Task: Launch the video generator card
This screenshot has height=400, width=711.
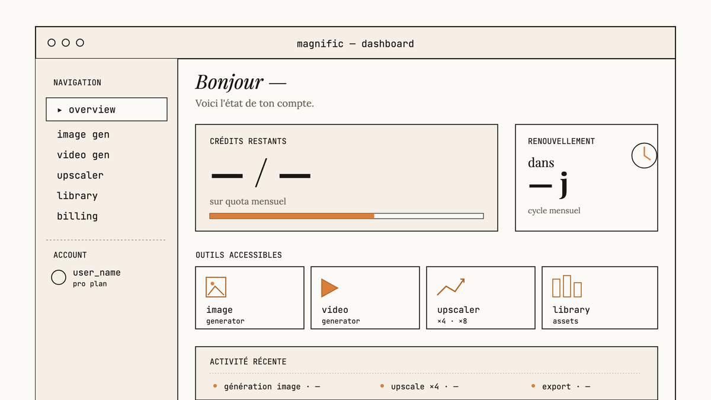Action: coord(365,297)
